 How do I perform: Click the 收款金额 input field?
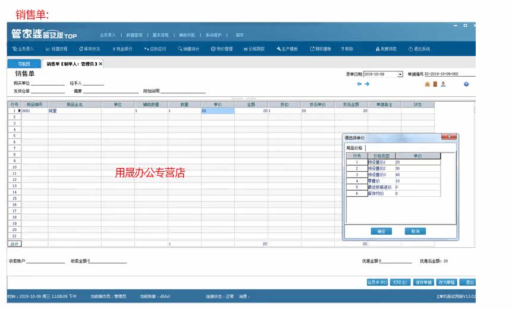point(107,261)
